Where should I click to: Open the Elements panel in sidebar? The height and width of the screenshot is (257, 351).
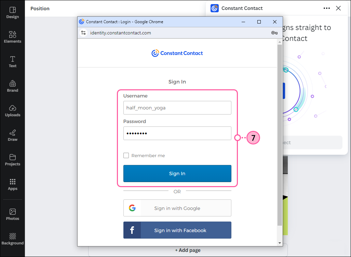pyautogui.click(x=13, y=37)
